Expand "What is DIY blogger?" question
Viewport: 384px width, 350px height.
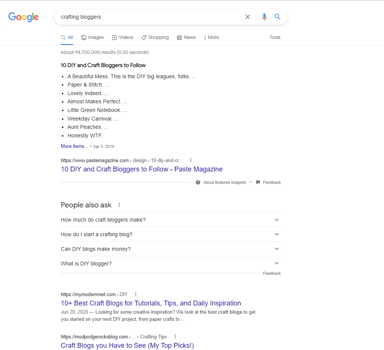click(171, 264)
